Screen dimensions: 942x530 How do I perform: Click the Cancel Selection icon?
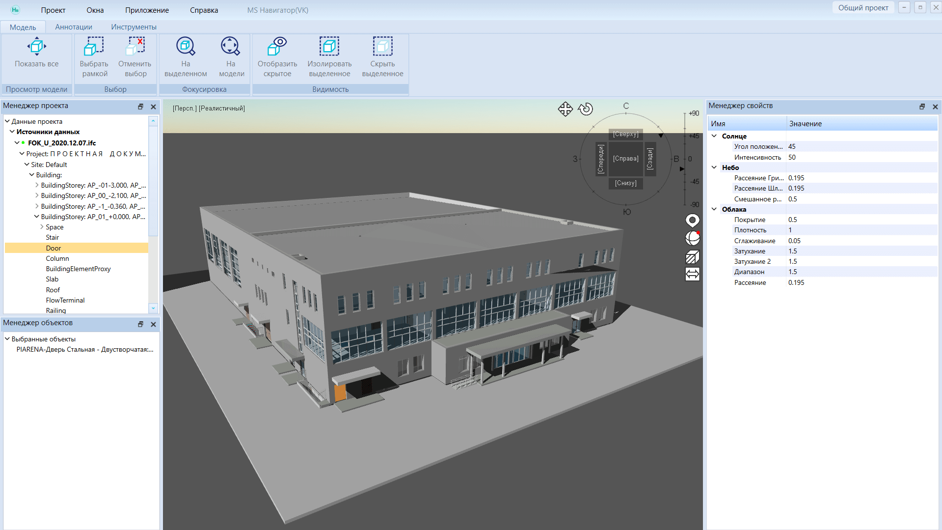[x=135, y=47]
